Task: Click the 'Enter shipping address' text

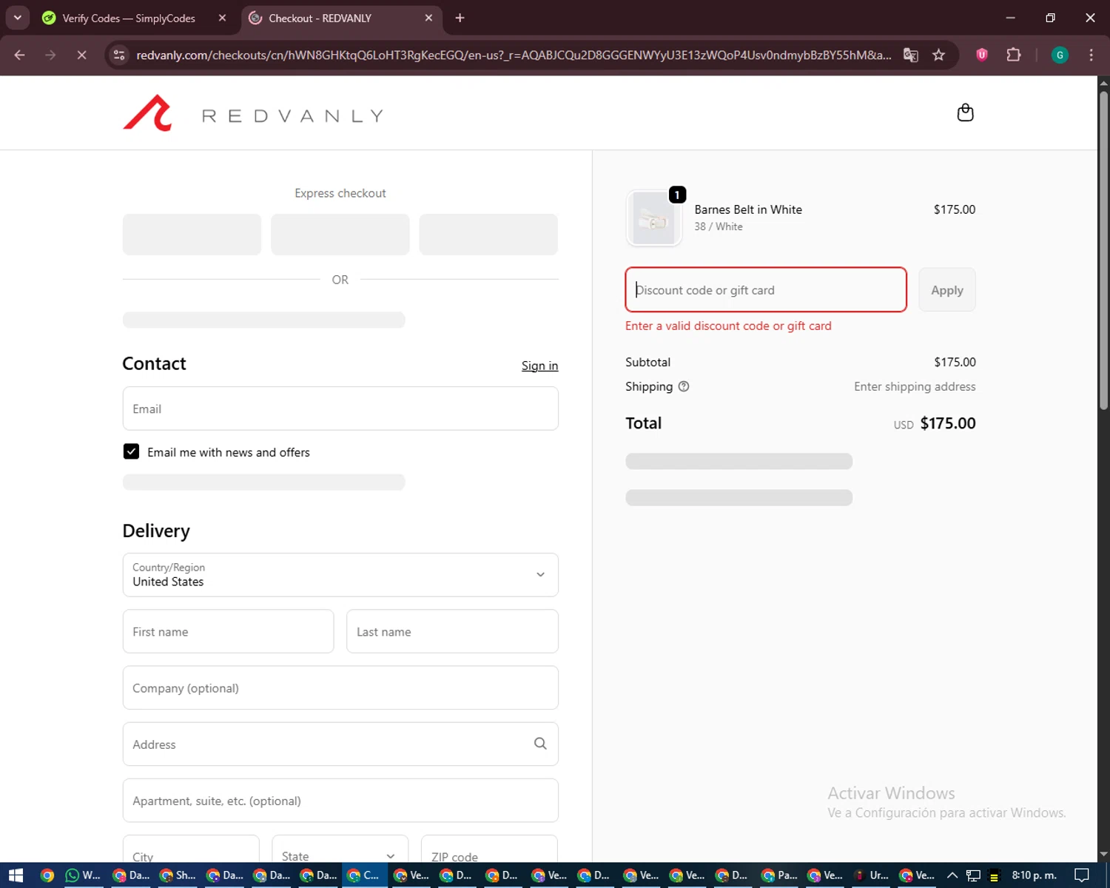Action: [915, 386]
